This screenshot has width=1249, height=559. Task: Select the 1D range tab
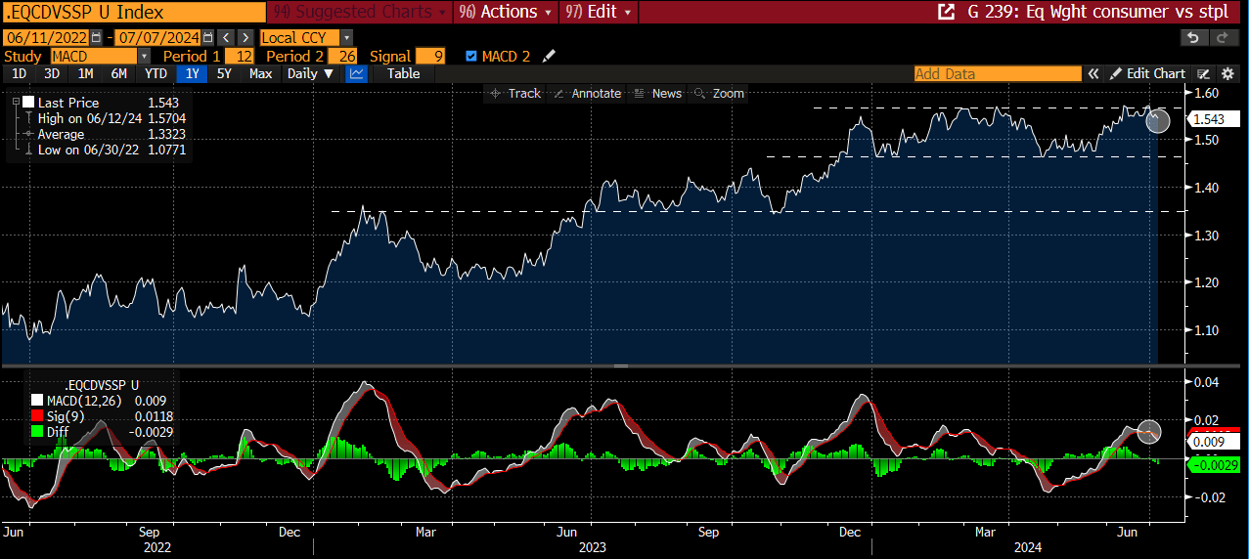point(19,73)
